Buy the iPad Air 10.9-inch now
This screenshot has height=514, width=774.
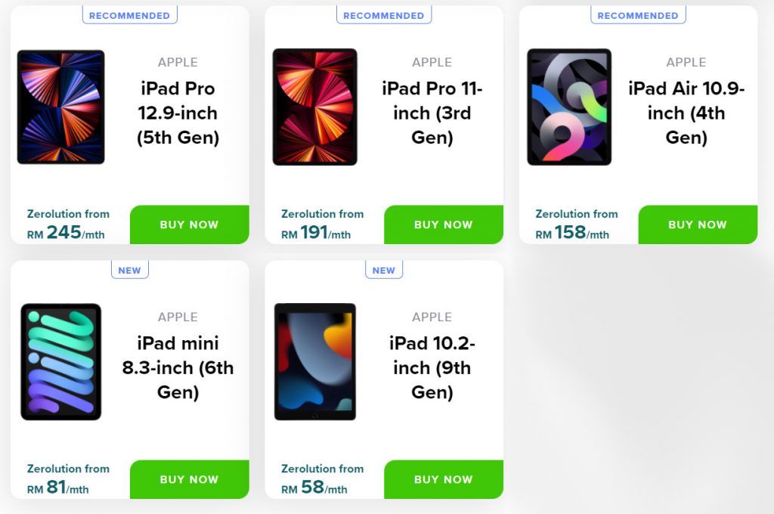click(697, 224)
